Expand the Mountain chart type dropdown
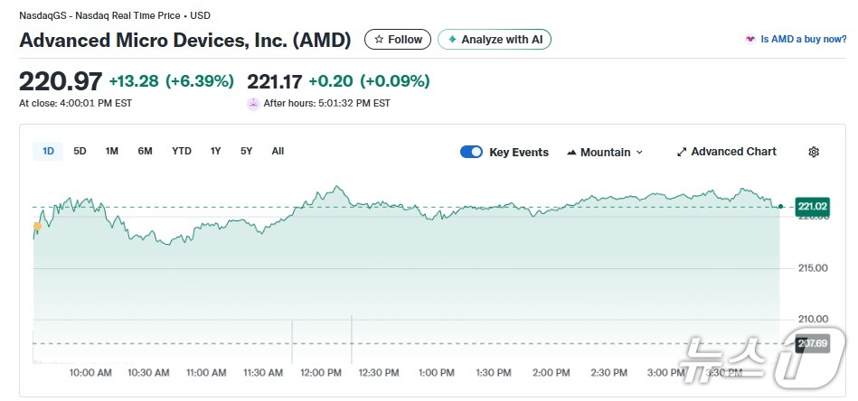The height and width of the screenshot is (401, 858). click(x=639, y=153)
